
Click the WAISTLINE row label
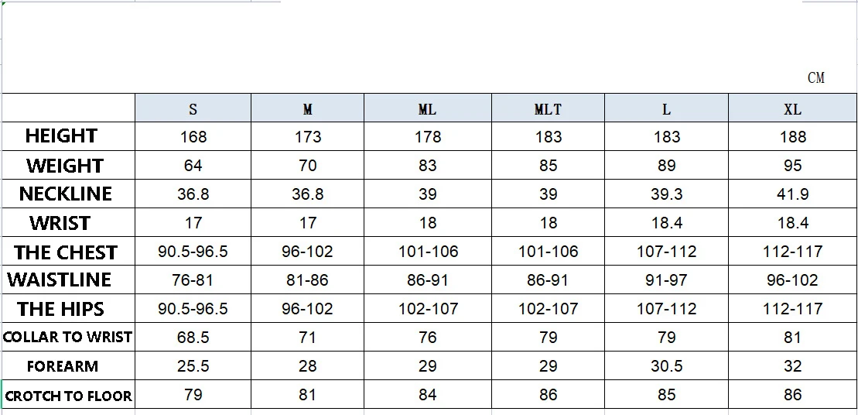(x=60, y=280)
